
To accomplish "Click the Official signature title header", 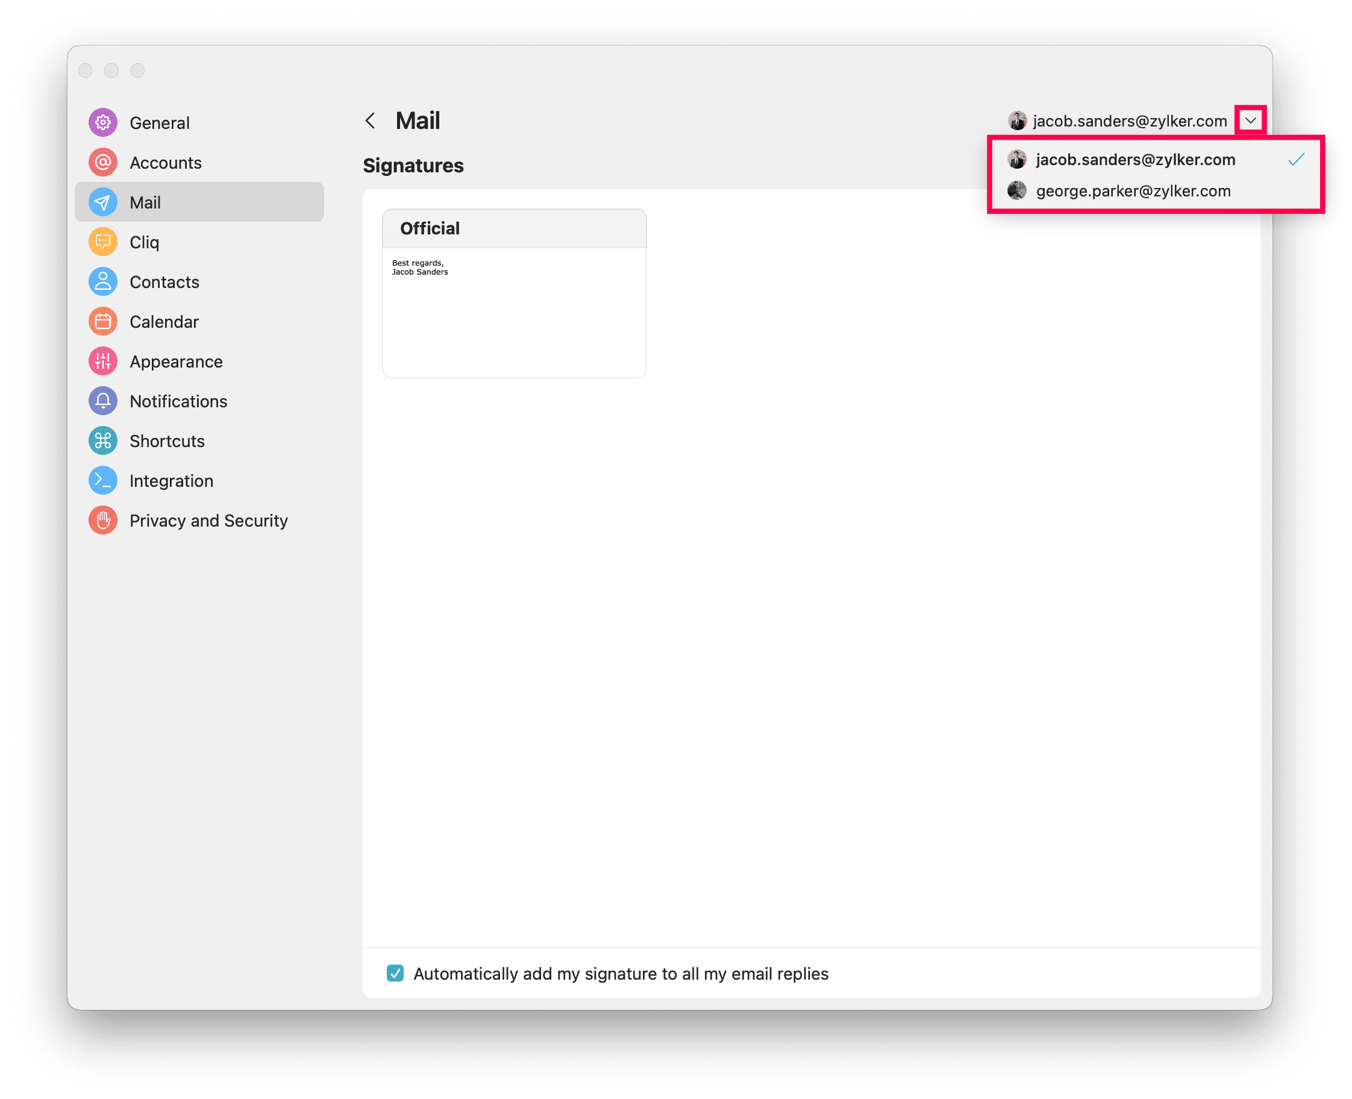I will pyautogui.click(x=430, y=228).
